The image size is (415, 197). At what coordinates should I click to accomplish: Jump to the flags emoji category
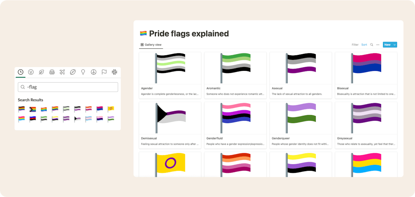pyautogui.click(x=104, y=72)
